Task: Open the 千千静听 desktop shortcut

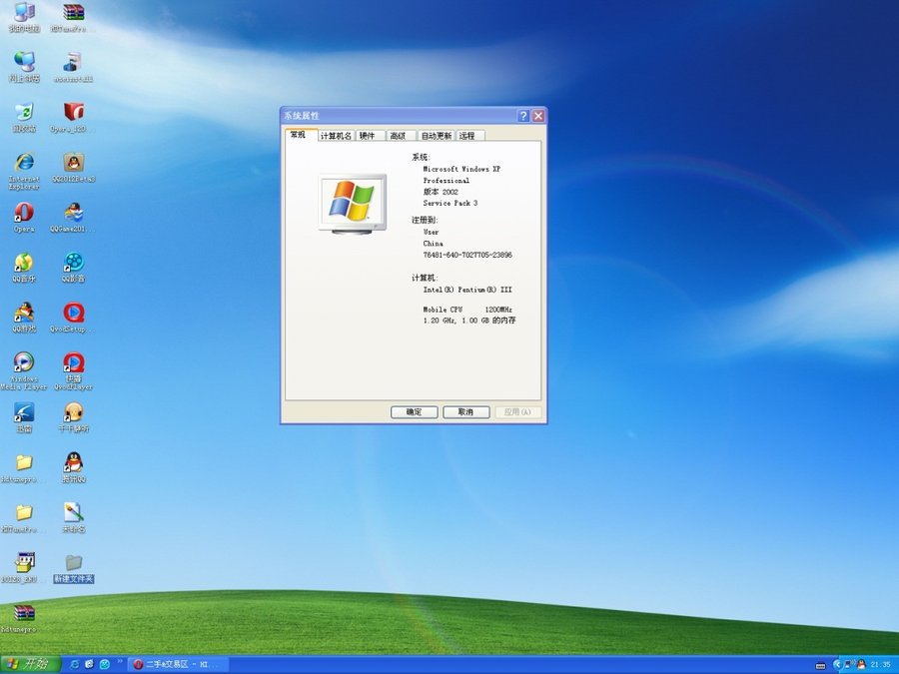Action: tap(74, 412)
